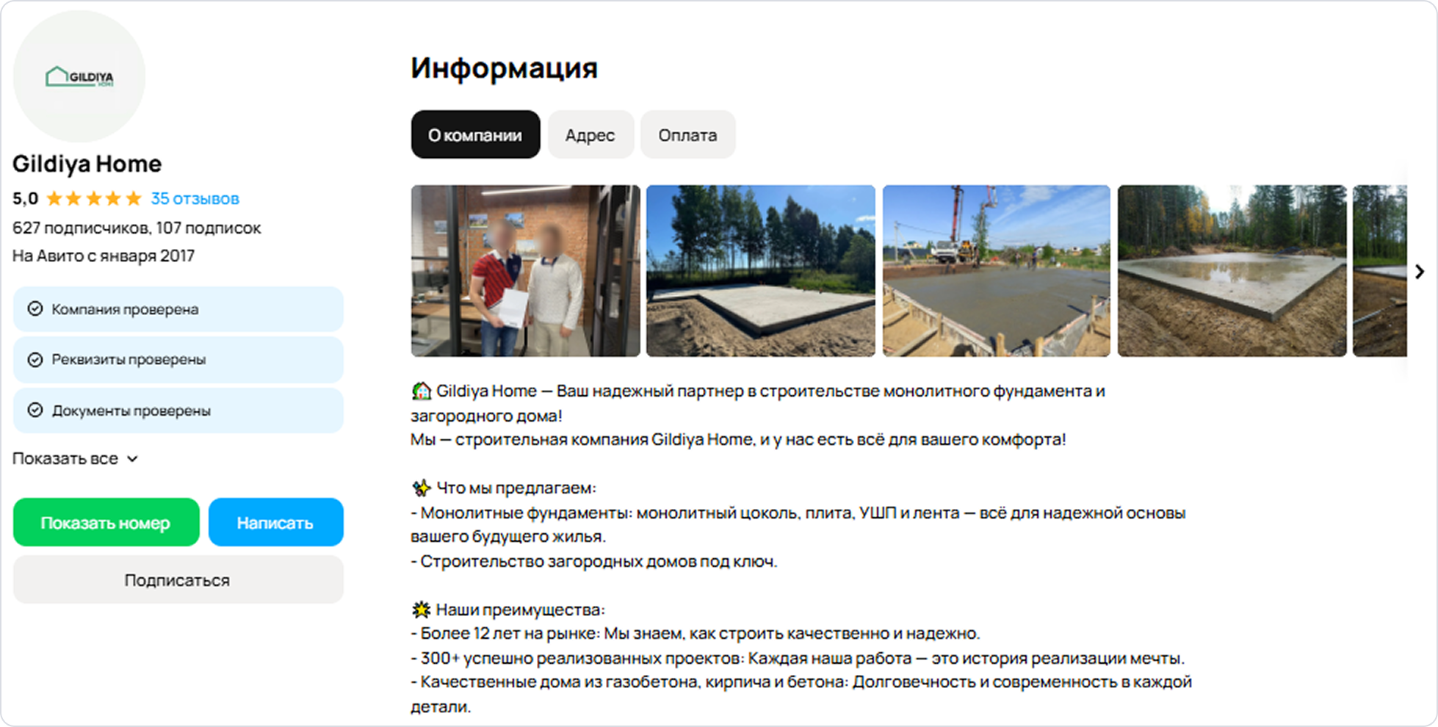
Task: Switch to the Адрес tab
Action: [590, 135]
